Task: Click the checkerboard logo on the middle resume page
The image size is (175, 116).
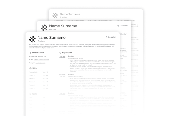Action: click(44, 28)
